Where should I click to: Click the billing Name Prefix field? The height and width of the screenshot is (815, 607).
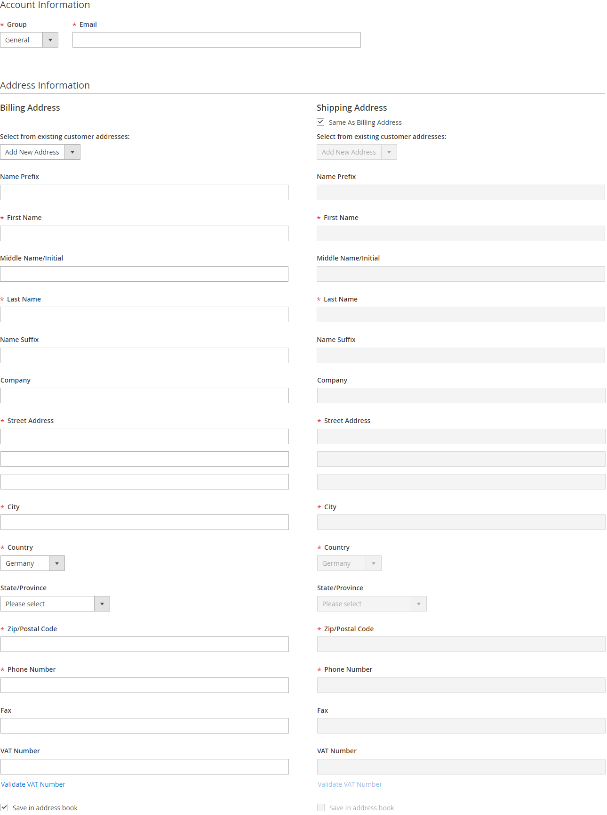[144, 193]
